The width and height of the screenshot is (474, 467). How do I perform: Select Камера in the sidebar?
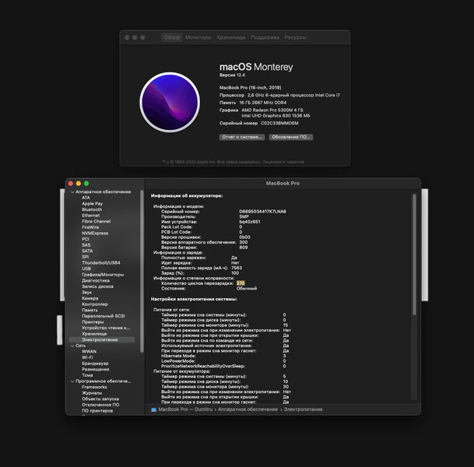90,298
